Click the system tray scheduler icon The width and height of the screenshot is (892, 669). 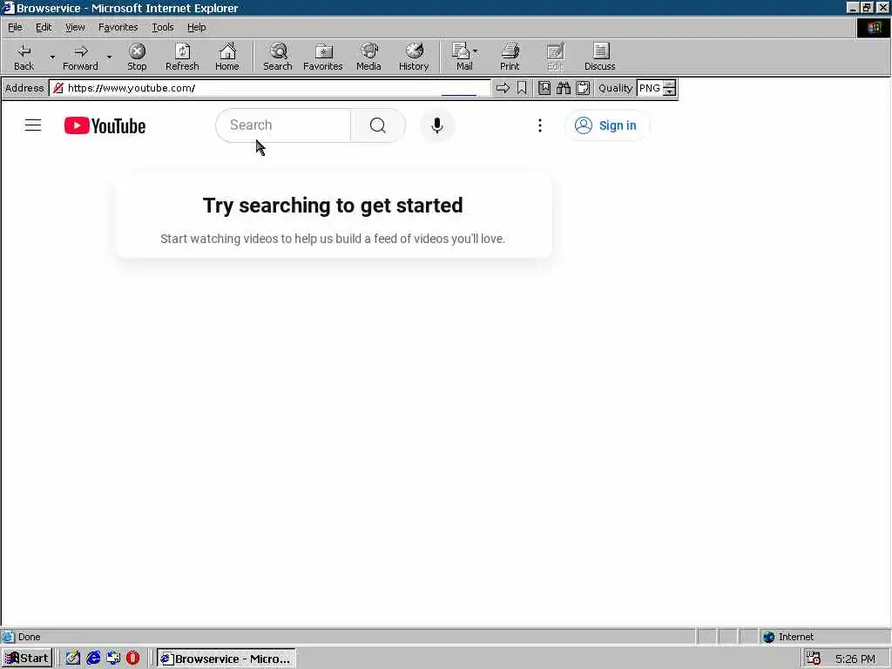814,659
